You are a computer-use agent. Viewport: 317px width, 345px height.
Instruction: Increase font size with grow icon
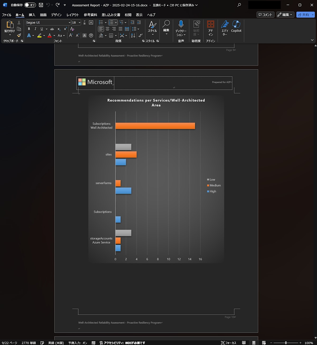tap(71, 35)
